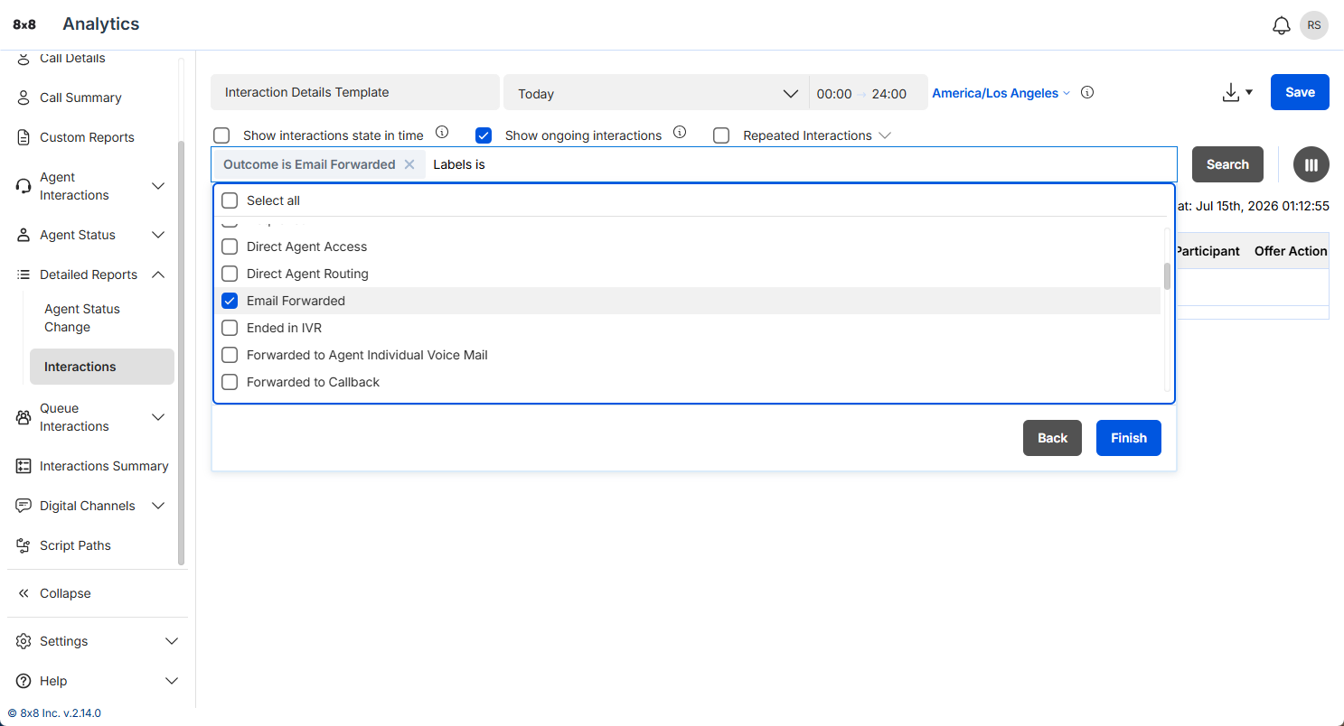
Task: Click the Detailed Reports list icon
Action: pyautogui.click(x=23, y=275)
